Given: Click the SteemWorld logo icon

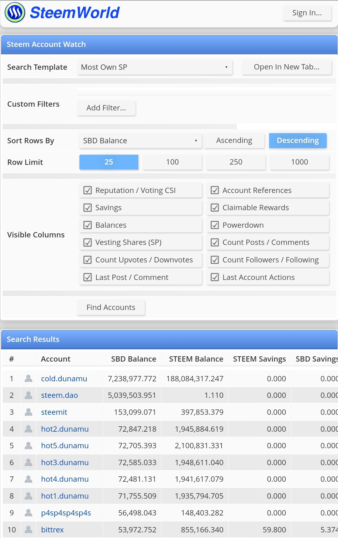Looking at the screenshot, I should tap(15, 13).
